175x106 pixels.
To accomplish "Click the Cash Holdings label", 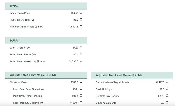I will (104, 89).
